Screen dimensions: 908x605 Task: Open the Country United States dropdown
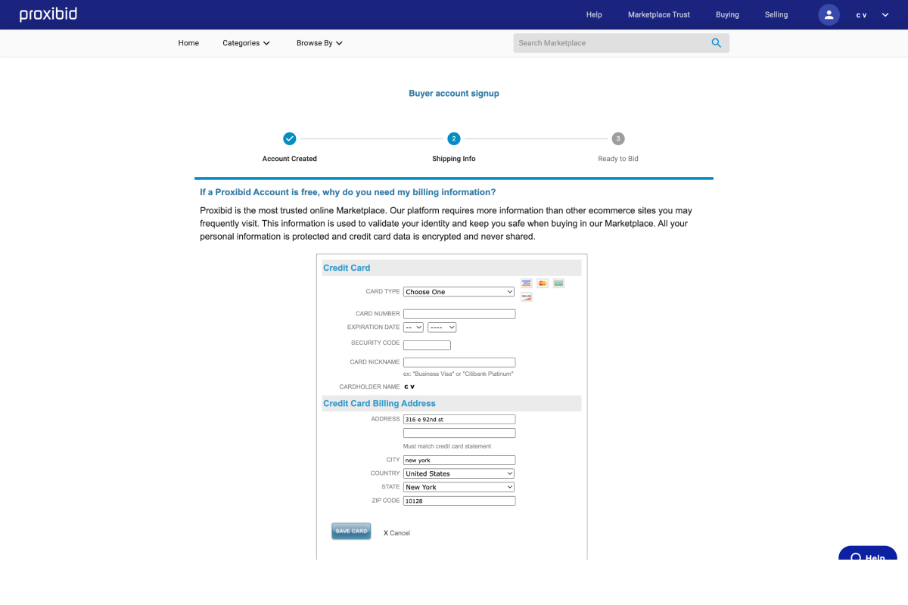point(459,473)
